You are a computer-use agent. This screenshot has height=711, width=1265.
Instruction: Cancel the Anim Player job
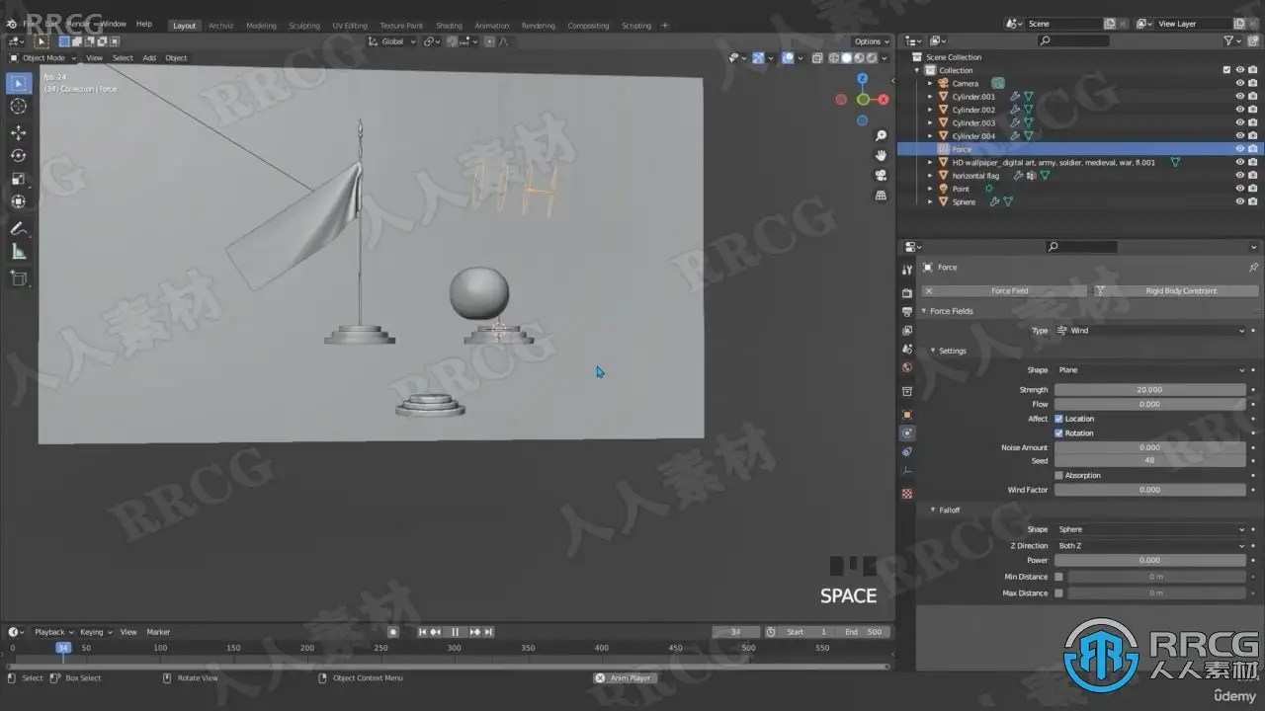coord(600,678)
